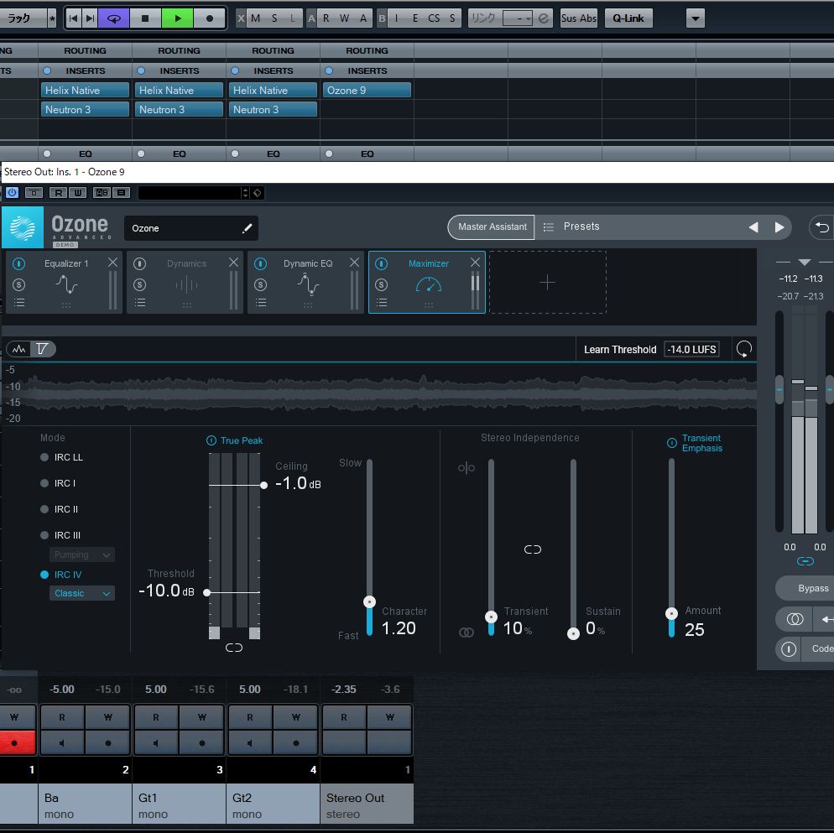The image size is (834, 833).
Task: Click the output gain link icon
Action: pyautogui.click(x=805, y=561)
